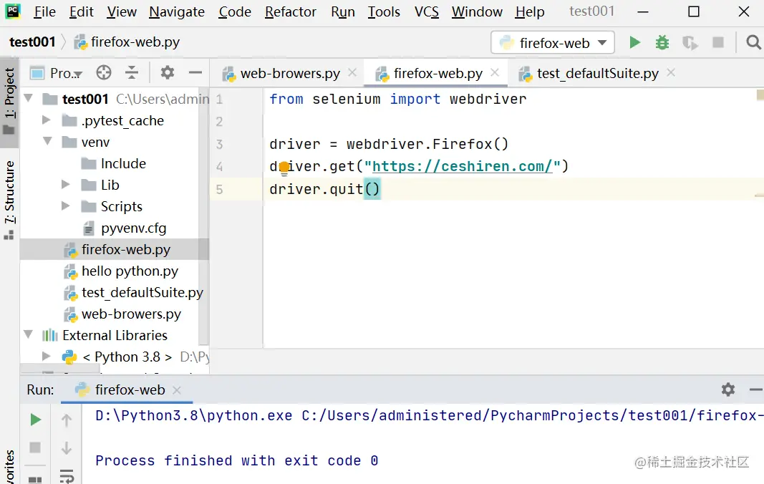The width and height of the screenshot is (764, 484).
Task: Collapse External Libraries node
Action: click(x=28, y=335)
